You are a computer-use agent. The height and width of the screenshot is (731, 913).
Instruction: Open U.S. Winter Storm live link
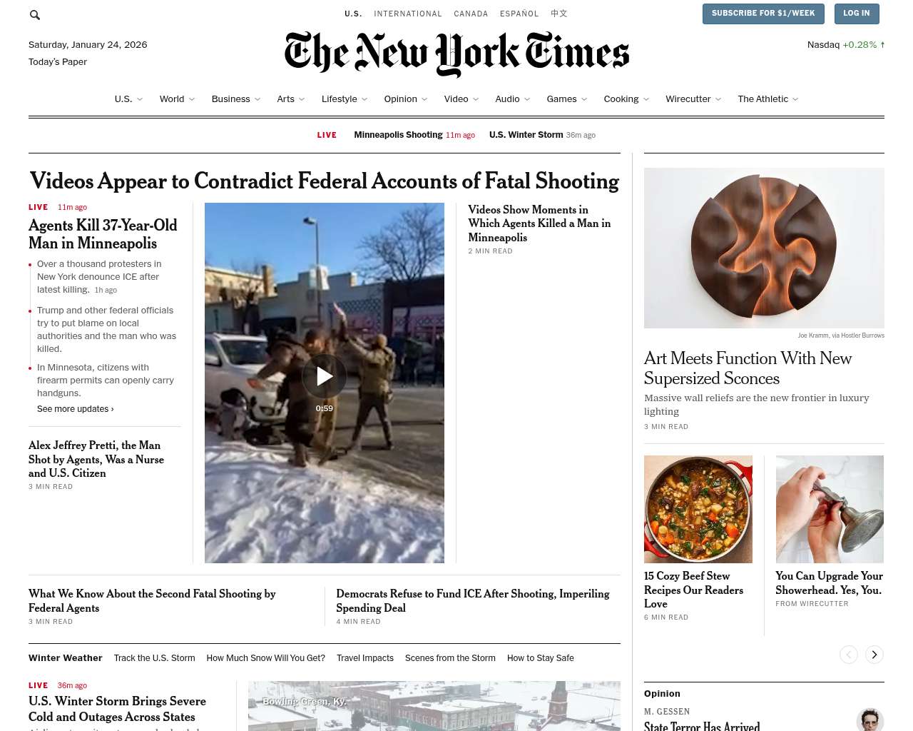pos(542,135)
